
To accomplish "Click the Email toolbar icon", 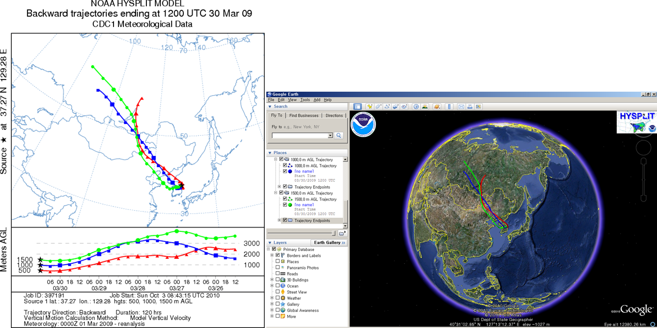I will pos(461,106).
